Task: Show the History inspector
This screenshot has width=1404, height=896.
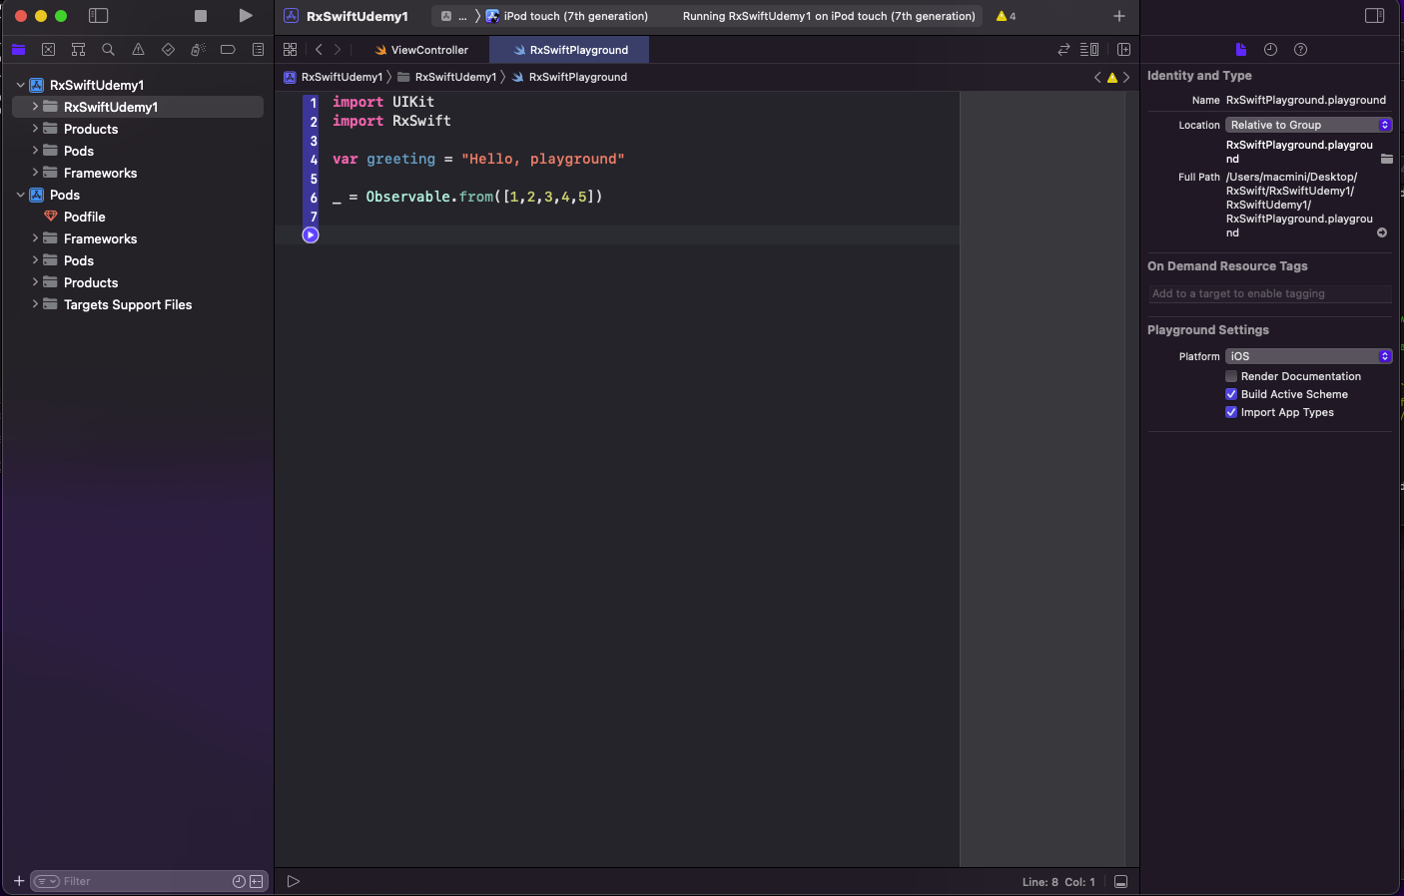Action: coord(1270,49)
